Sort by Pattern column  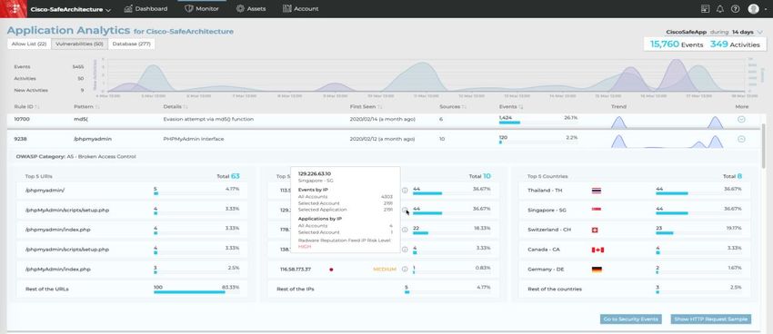pos(86,106)
